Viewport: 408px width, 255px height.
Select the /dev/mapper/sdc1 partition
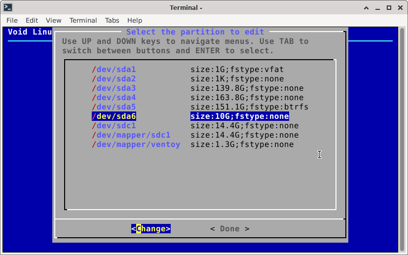point(131,135)
